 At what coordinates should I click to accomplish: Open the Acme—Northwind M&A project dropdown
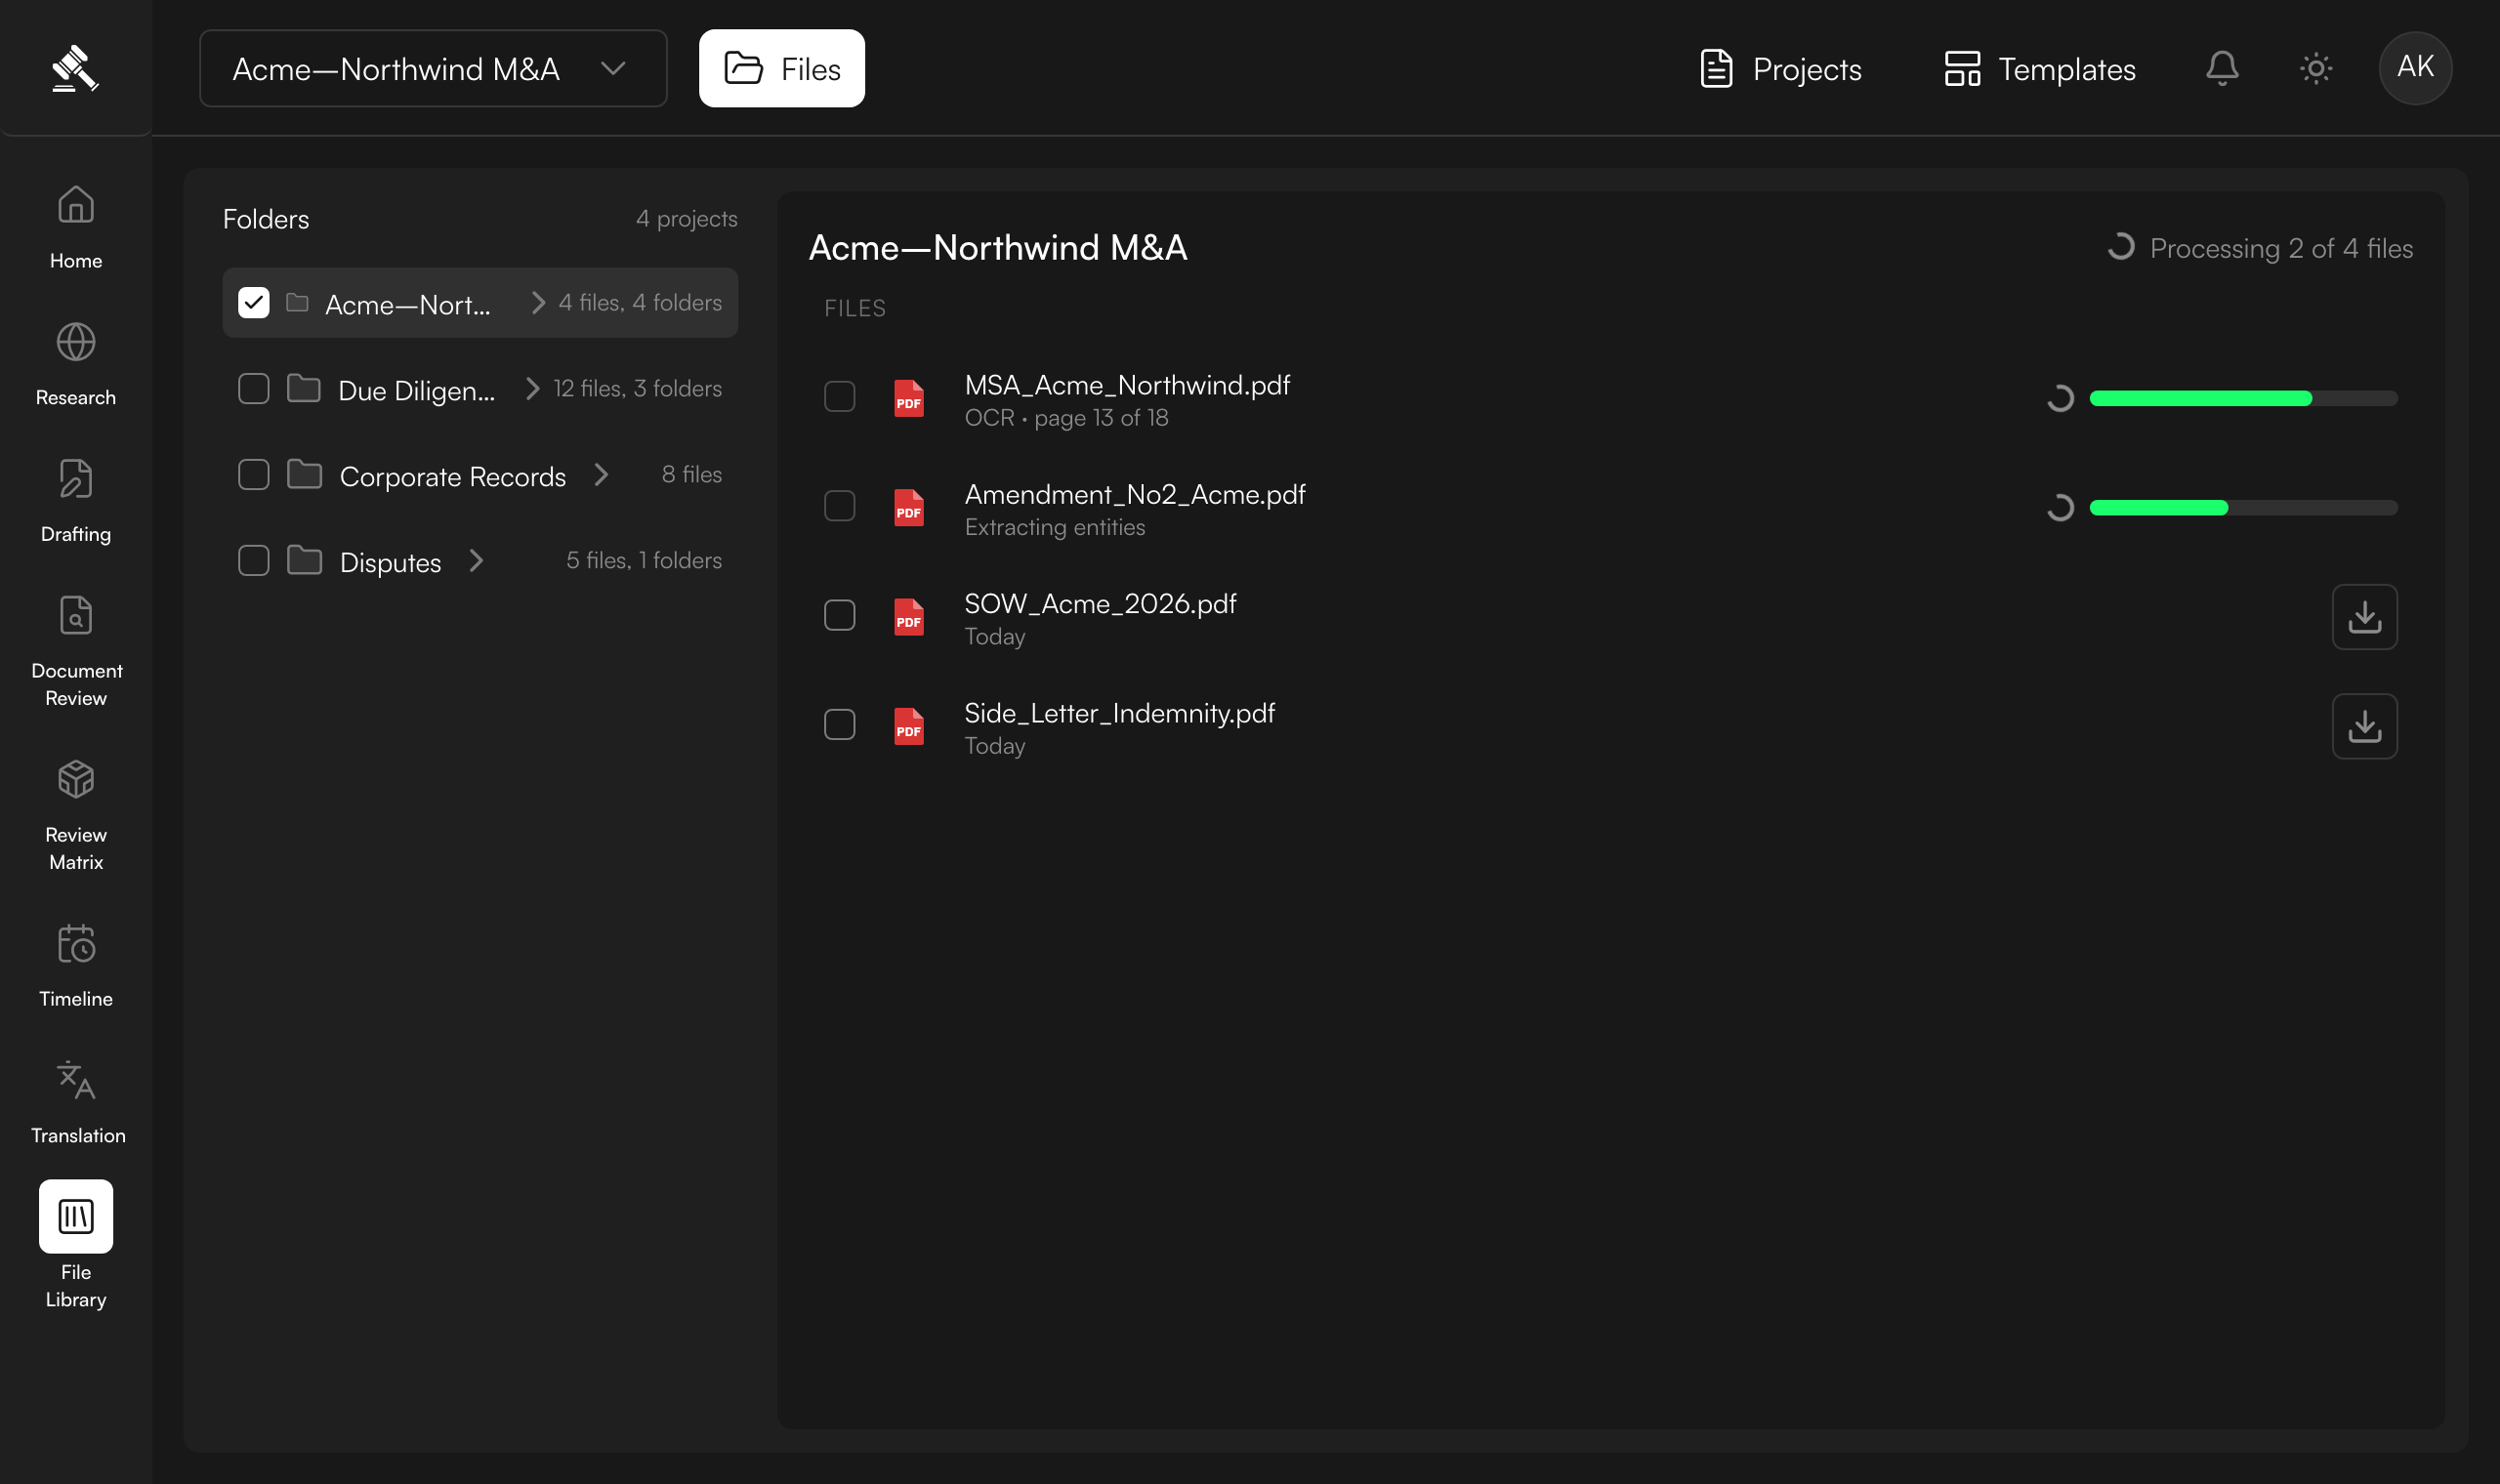point(433,68)
